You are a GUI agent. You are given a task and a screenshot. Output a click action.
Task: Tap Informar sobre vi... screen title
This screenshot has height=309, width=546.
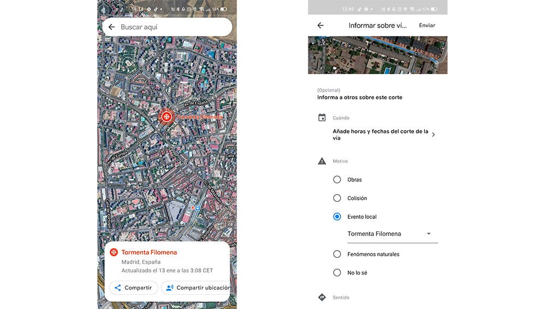tap(377, 26)
